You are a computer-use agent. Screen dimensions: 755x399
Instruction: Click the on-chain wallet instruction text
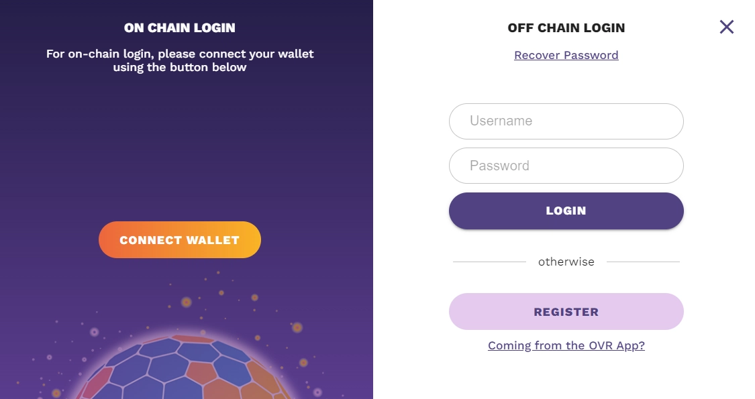pos(180,60)
